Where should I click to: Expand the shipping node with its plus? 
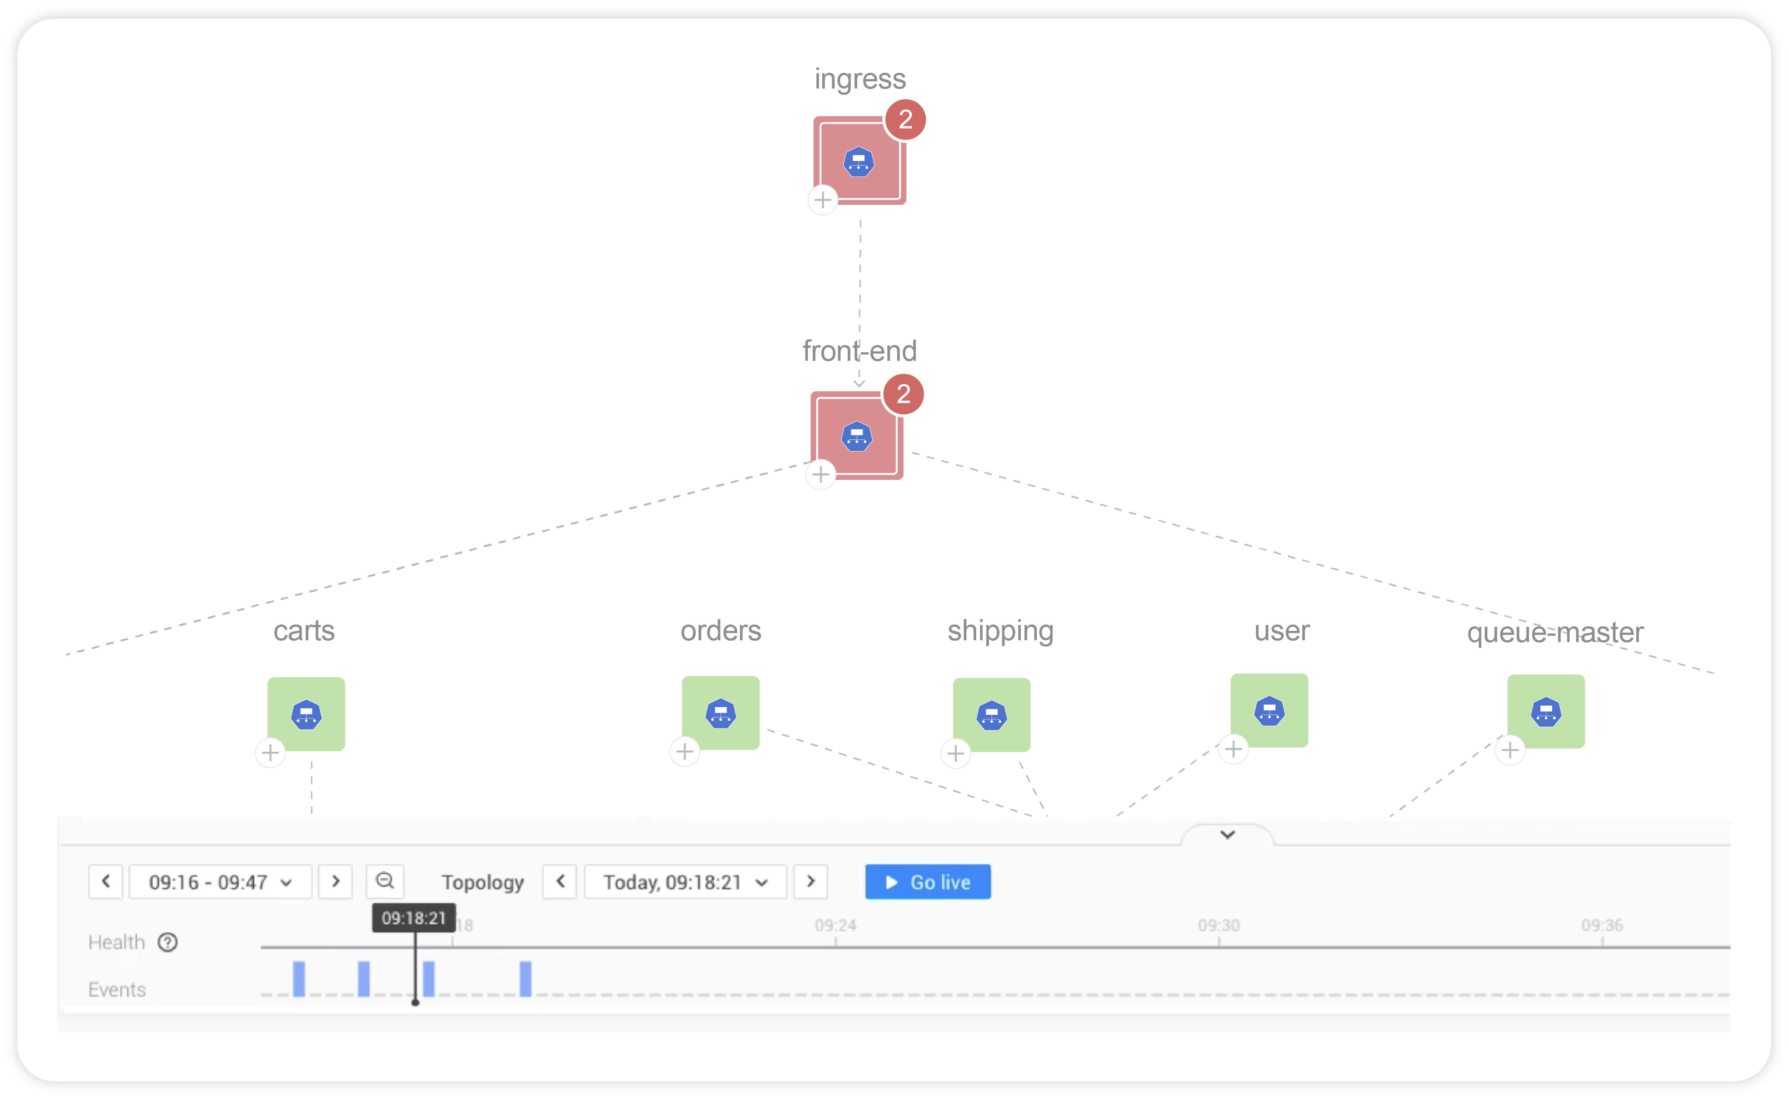coord(956,753)
